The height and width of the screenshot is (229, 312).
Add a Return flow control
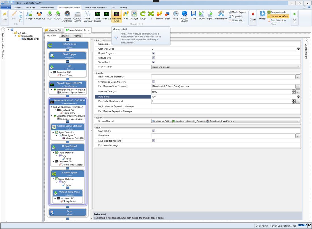tap(159, 16)
